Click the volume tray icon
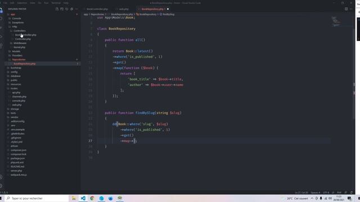 330,198
